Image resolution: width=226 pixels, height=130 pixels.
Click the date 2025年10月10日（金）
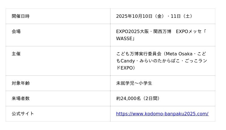[140, 16]
